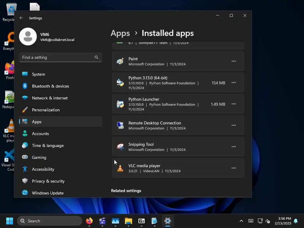Viewport: 304px width, 228px height.
Task: Open Privacy & security settings
Action: (x=61, y=181)
